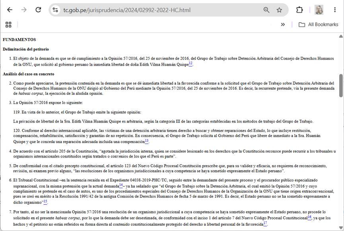Reload the current page
This screenshot has height=231, width=344.
point(39,10)
